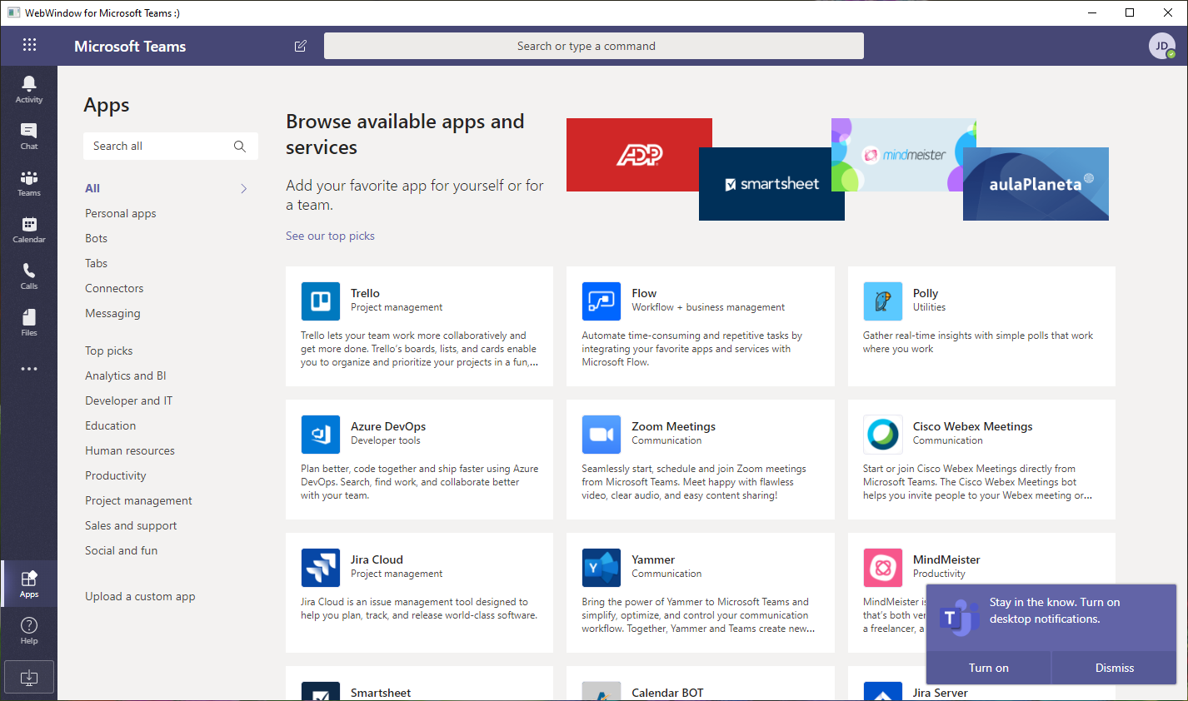The height and width of the screenshot is (701, 1188).
Task: Filter apps by Tabs
Action: click(x=96, y=263)
